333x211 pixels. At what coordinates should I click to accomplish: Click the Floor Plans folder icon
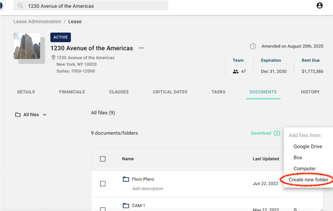click(126, 179)
